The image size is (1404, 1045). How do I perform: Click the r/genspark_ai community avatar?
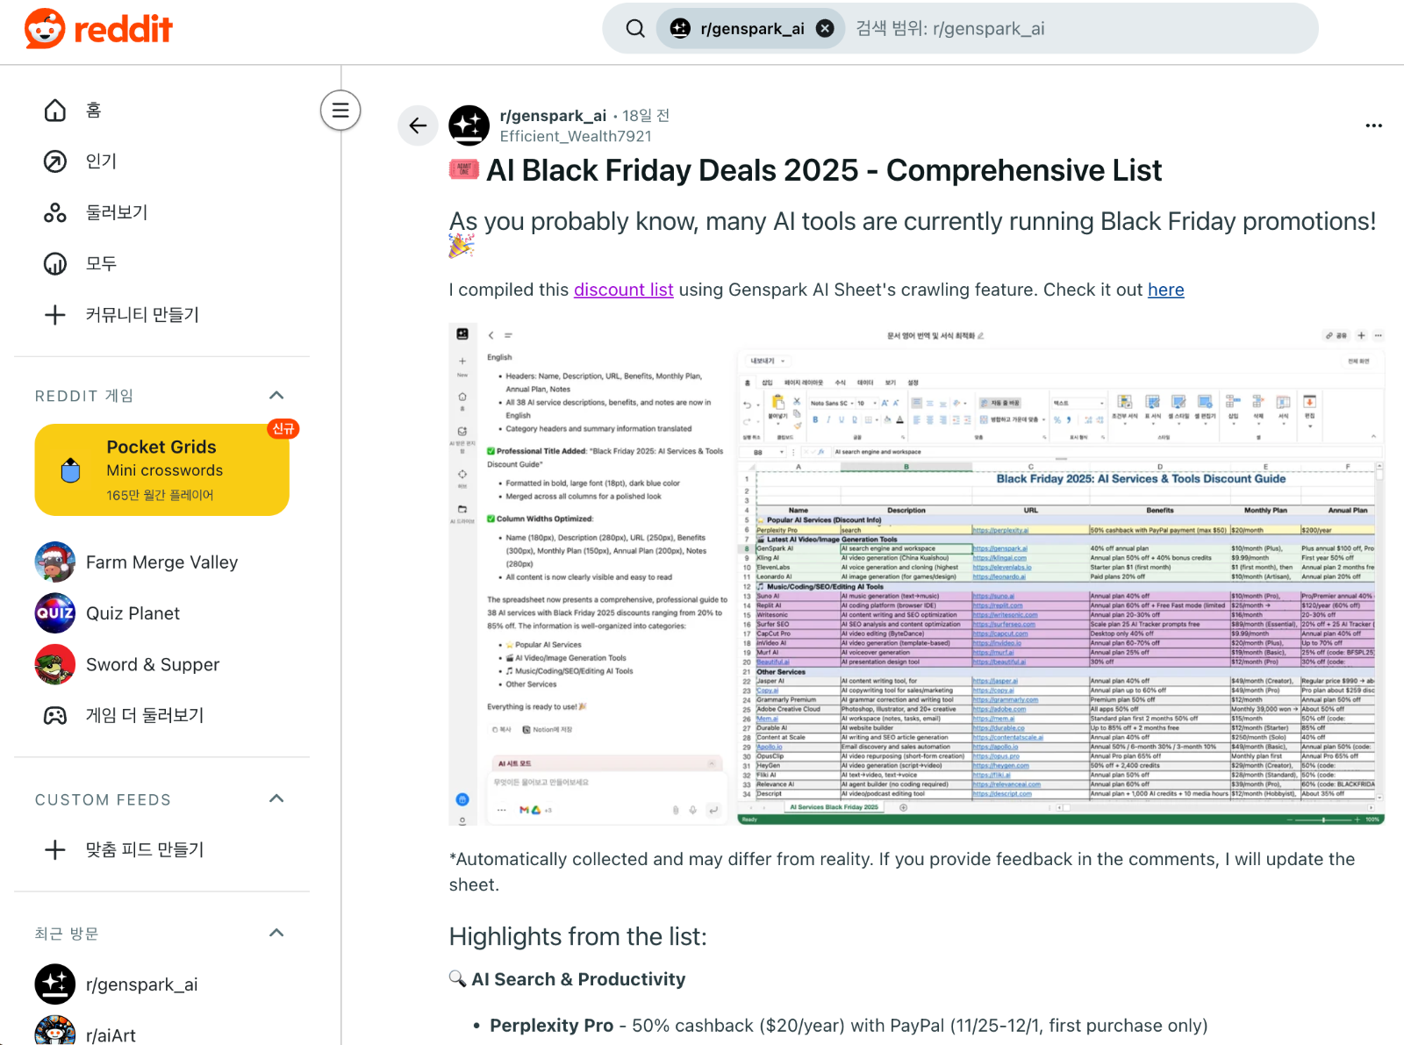point(469,125)
